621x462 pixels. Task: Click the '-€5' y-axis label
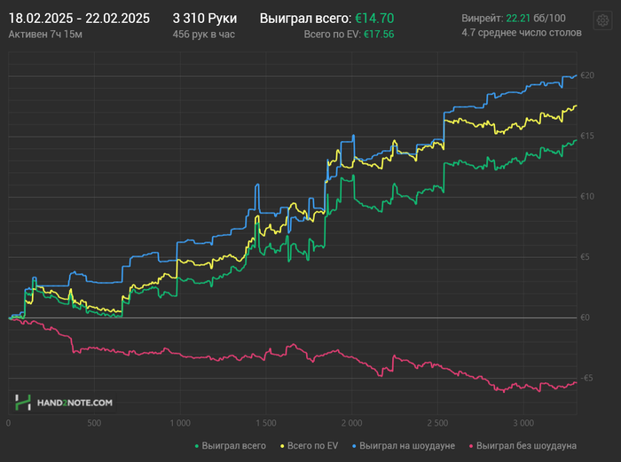click(x=586, y=378)
